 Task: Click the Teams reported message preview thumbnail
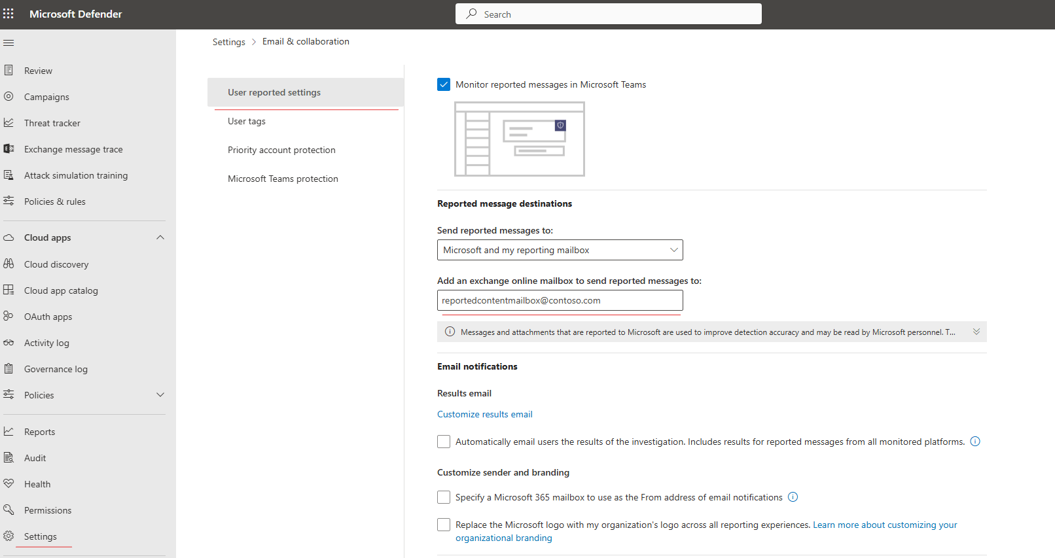[520, 139]
